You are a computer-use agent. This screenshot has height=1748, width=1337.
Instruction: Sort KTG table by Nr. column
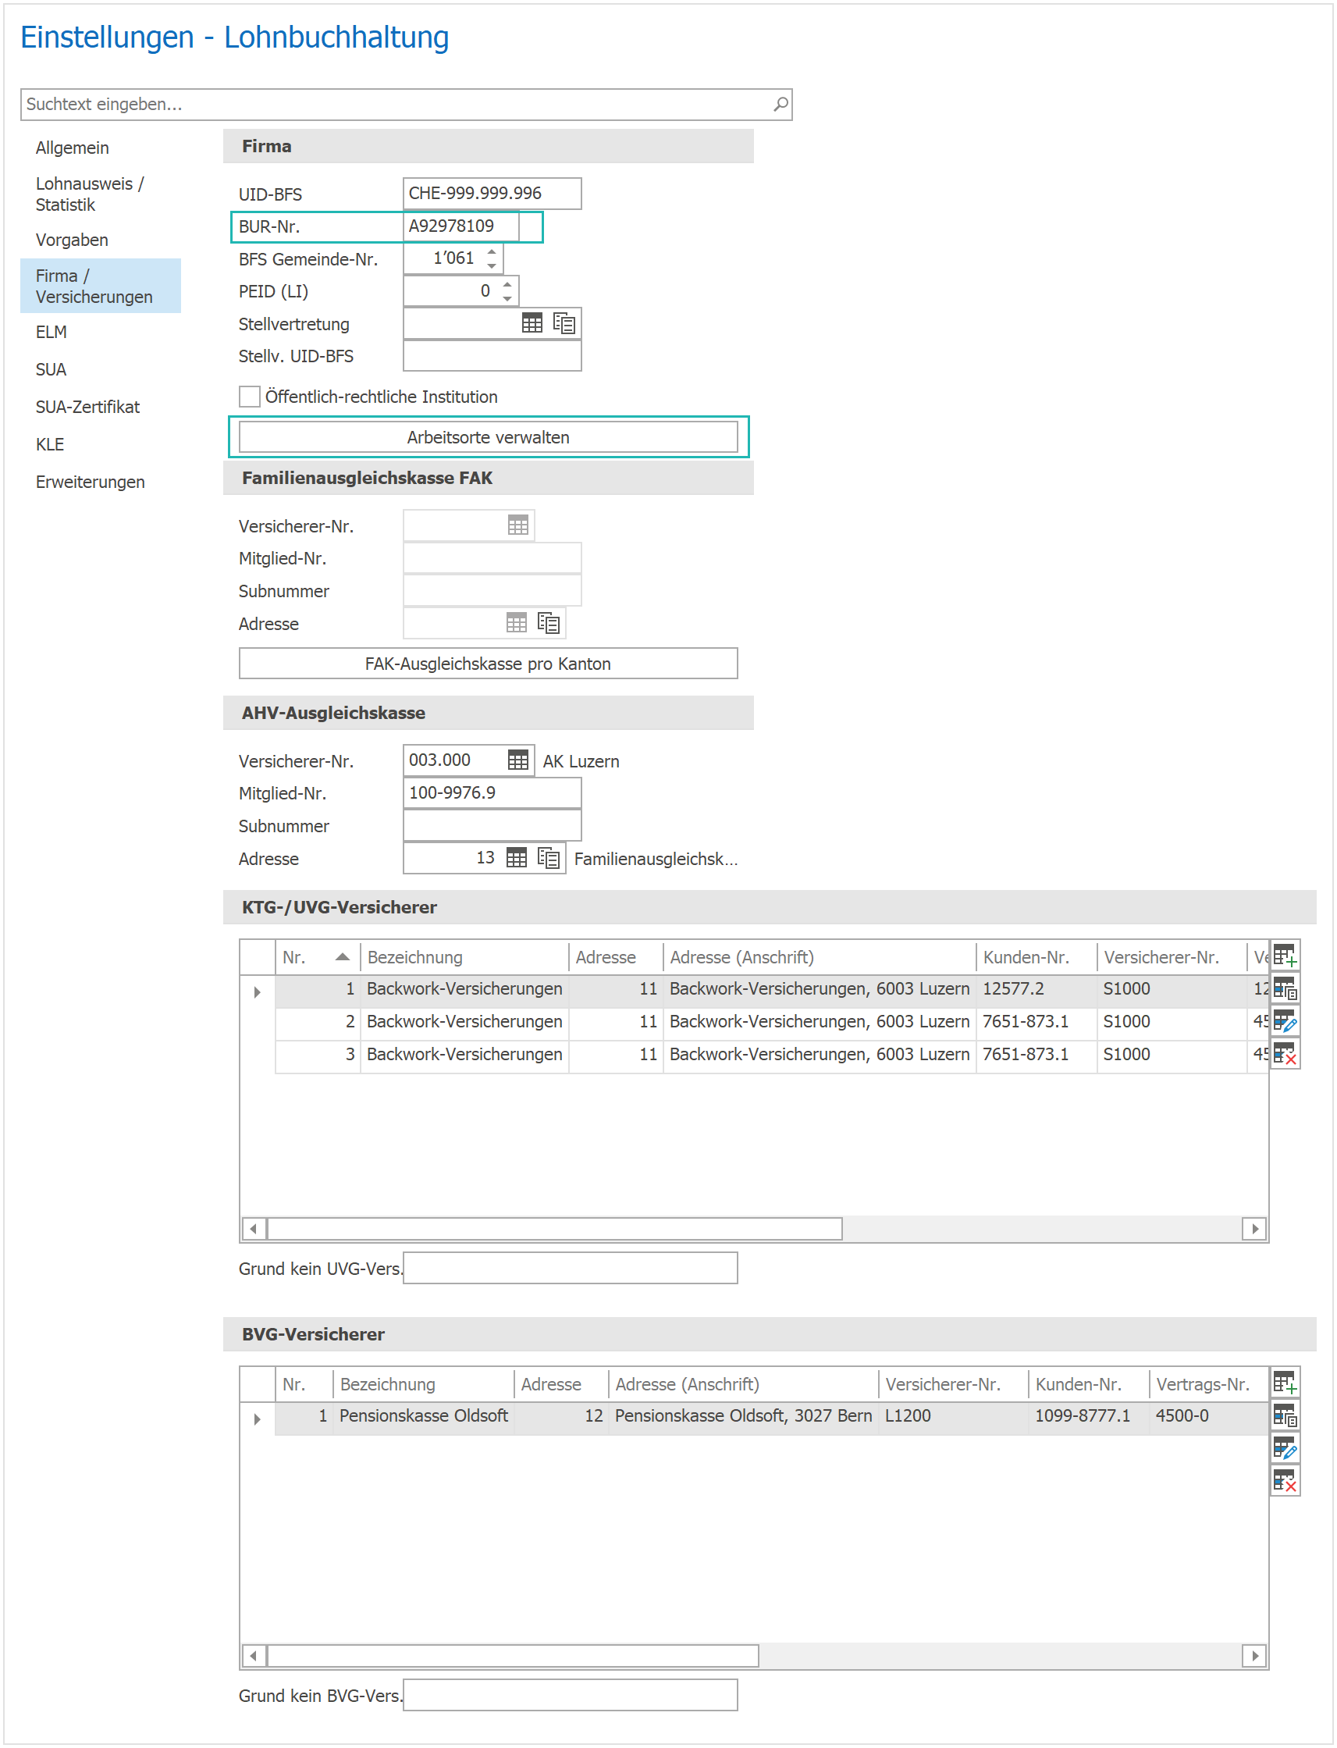pos(318,957)
